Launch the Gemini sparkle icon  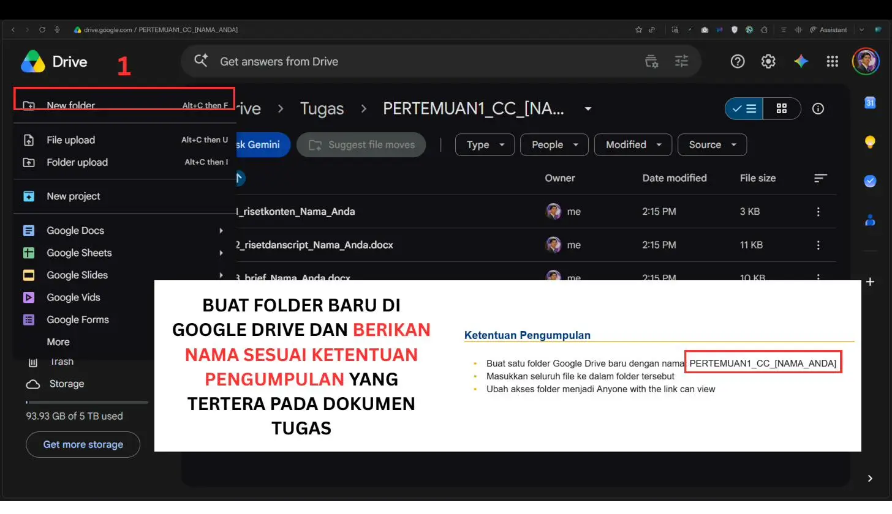pyautogui.click(x=801, y=61)
